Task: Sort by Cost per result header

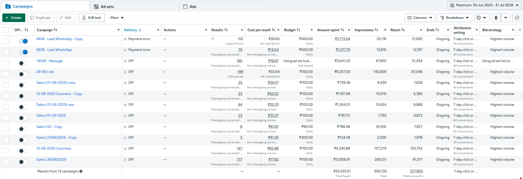Action: [x=262, y=30]
